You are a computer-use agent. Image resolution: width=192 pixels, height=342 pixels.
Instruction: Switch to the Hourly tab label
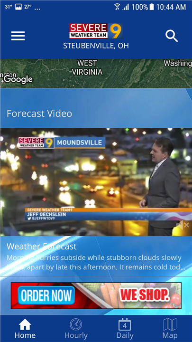point(76,335)
